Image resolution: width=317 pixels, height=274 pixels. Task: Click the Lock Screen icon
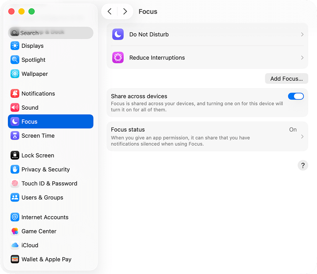click(15, 155)
